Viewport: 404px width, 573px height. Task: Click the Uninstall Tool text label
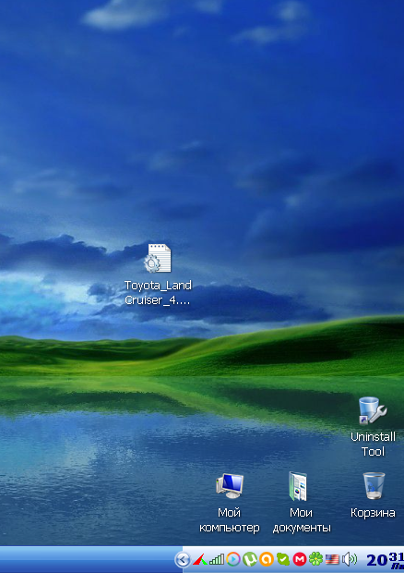tap(373, 444)
